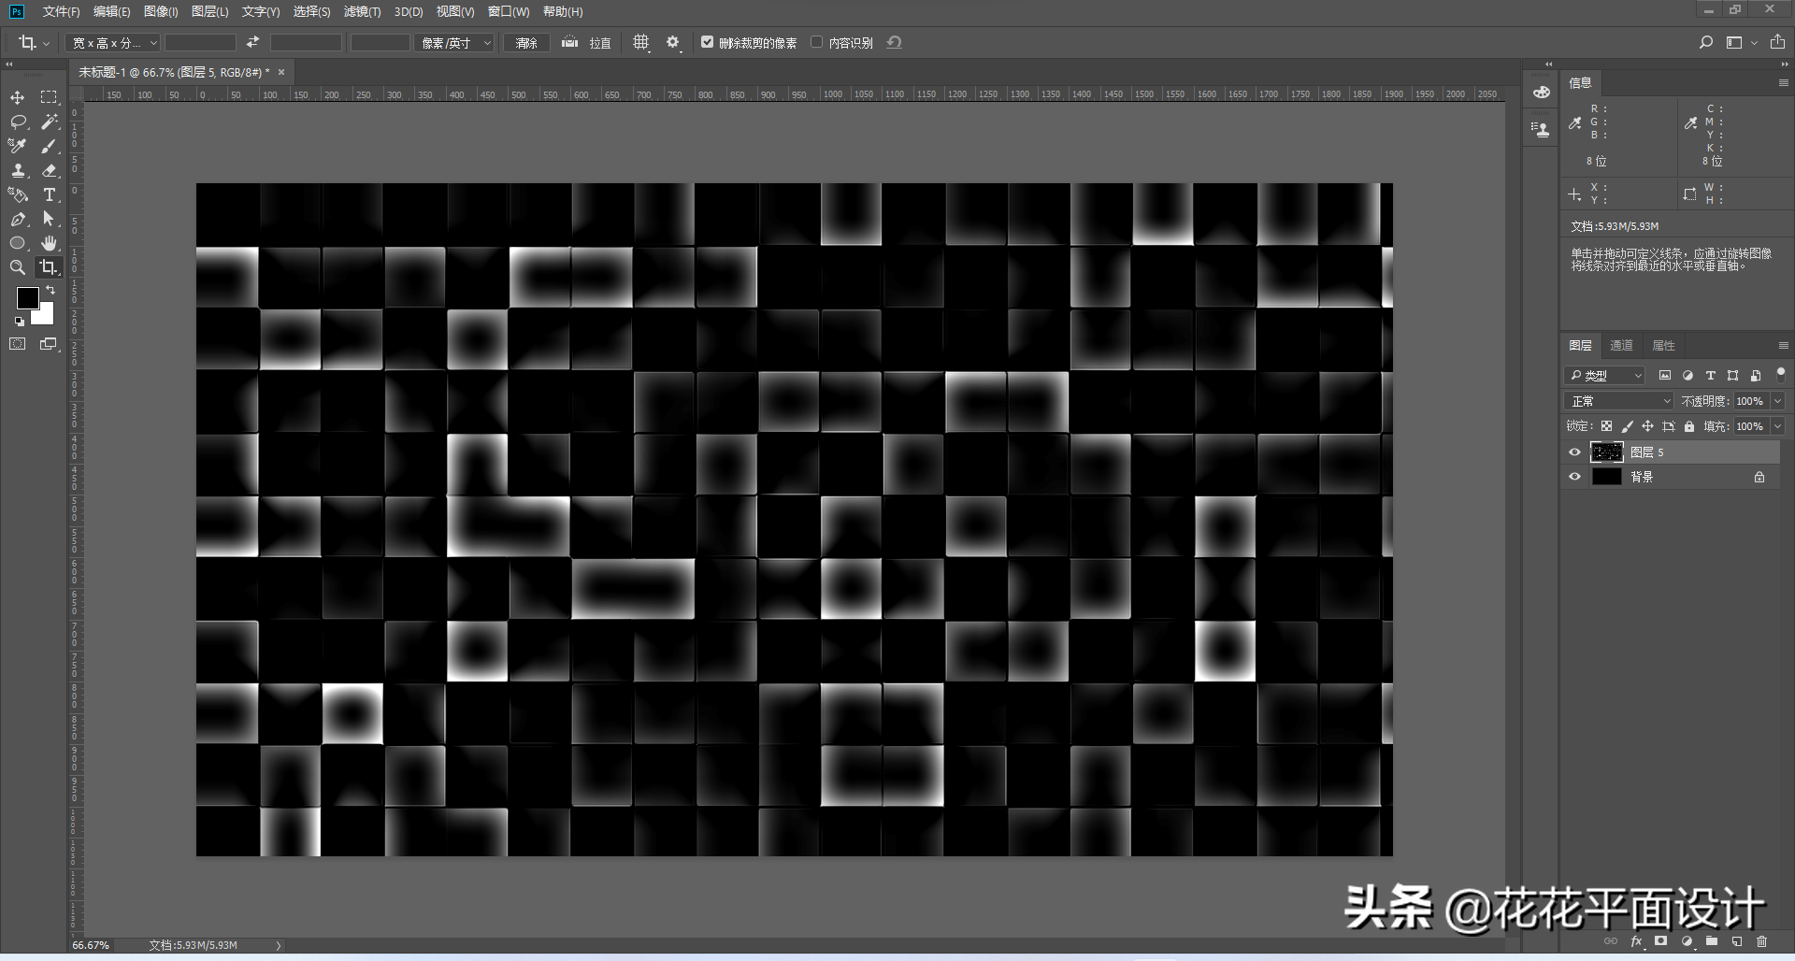Open the 滤镜(T) menu
Viewport: 1795px width, 961px height.
362,11
